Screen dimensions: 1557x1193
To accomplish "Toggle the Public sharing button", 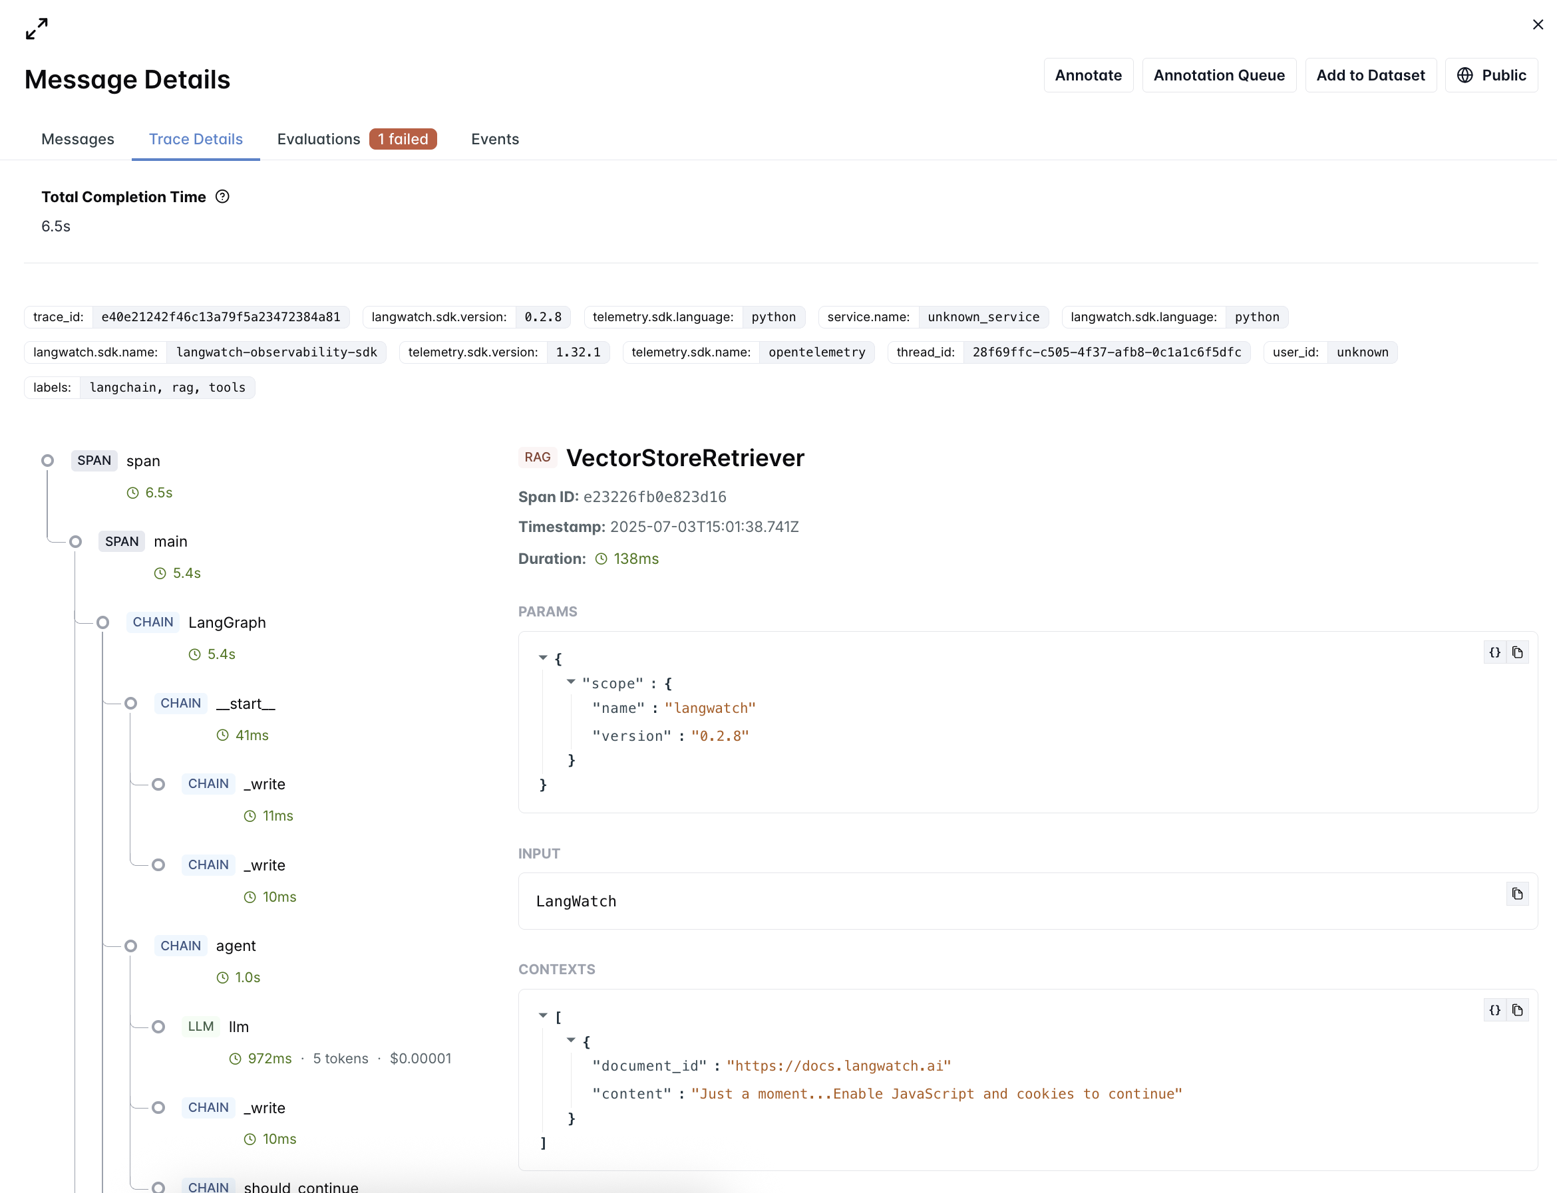I will pyautogui.click(x=1491, y=75).
